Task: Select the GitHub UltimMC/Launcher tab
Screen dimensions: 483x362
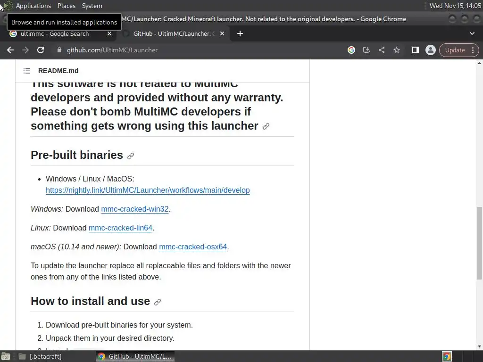Action: [x=172, y=33]
